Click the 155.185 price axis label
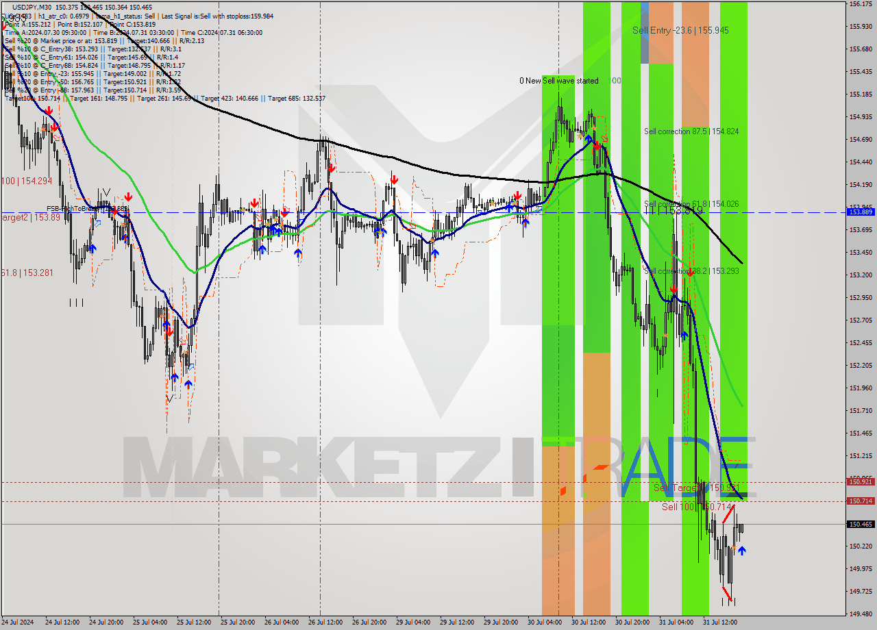The image size is (877, 630). click(861, 94)
